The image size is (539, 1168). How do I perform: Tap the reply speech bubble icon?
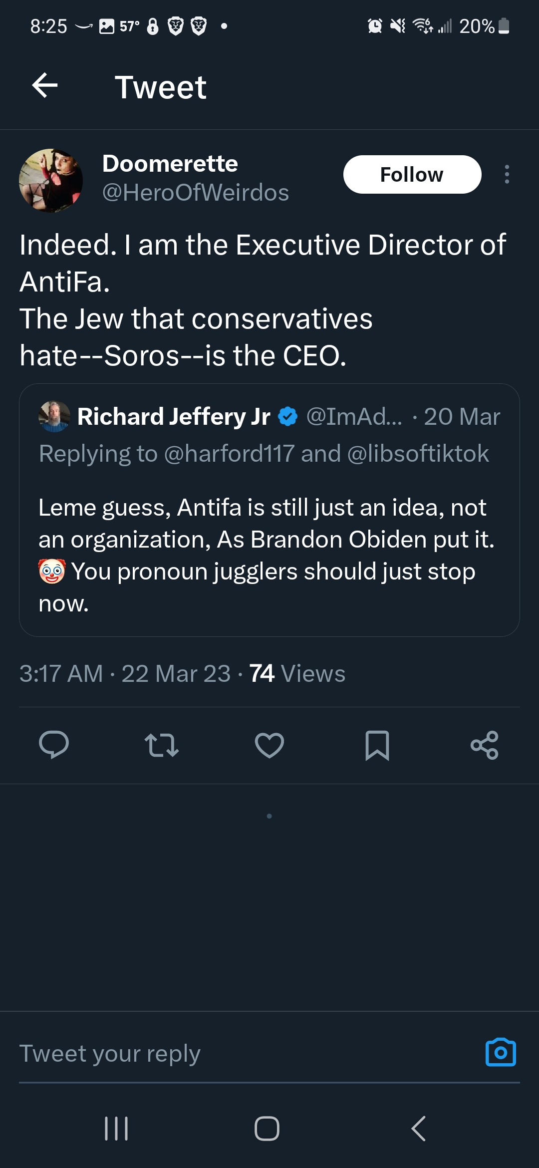coord(54,745)
